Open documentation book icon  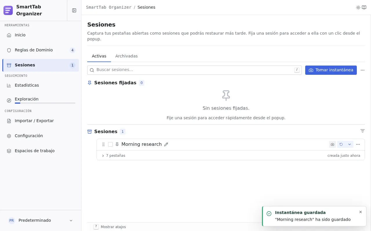click(x=364, y=8)
